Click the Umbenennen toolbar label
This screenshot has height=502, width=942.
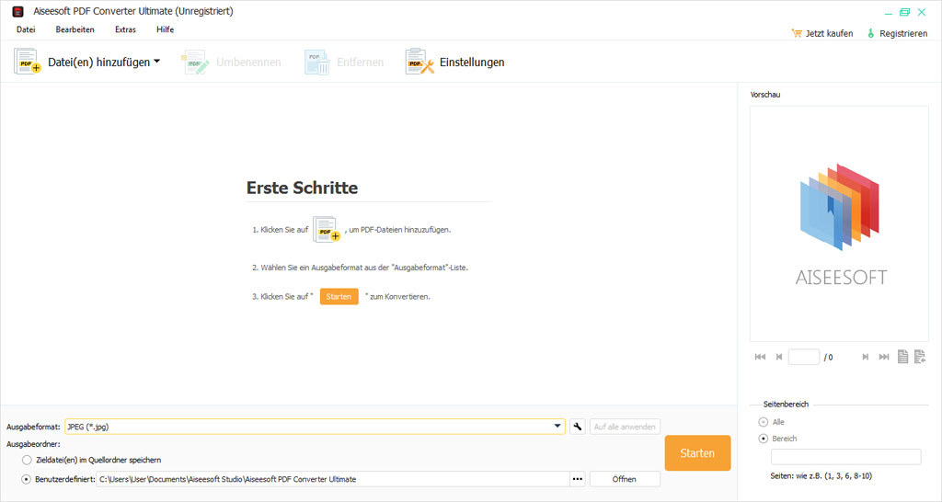(x=248, y=62)
